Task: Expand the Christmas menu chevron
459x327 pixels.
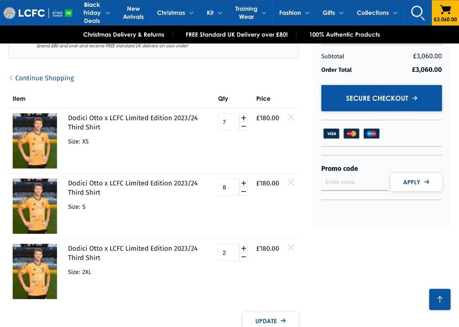Action: [x=191, y=13]
